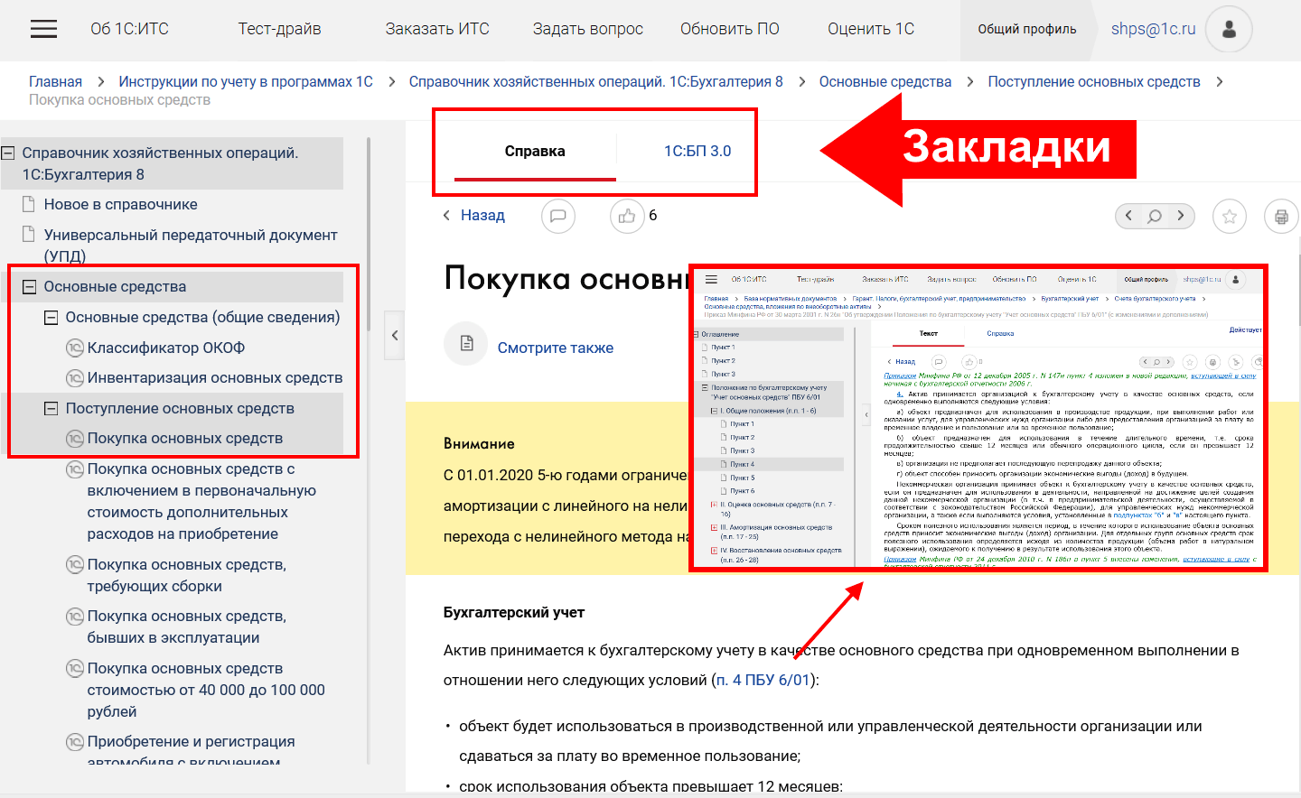Image resolution: width=1301 pixels, height=798 pixels.
Task: Add page to favorites with star icon
Action: point(1230,217)
